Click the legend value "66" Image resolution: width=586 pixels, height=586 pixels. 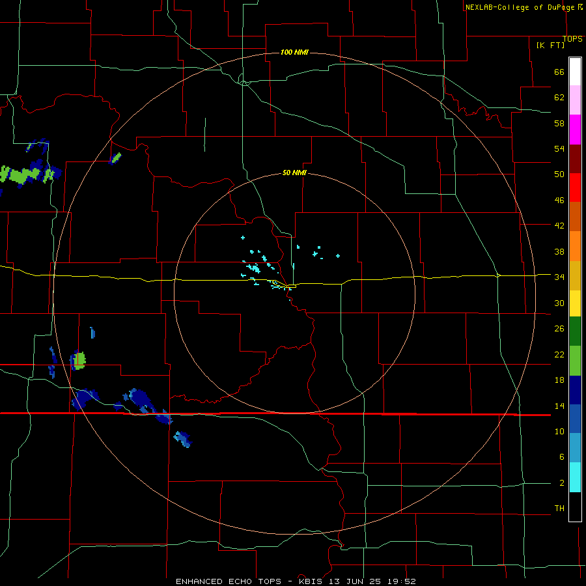point(559,72)
